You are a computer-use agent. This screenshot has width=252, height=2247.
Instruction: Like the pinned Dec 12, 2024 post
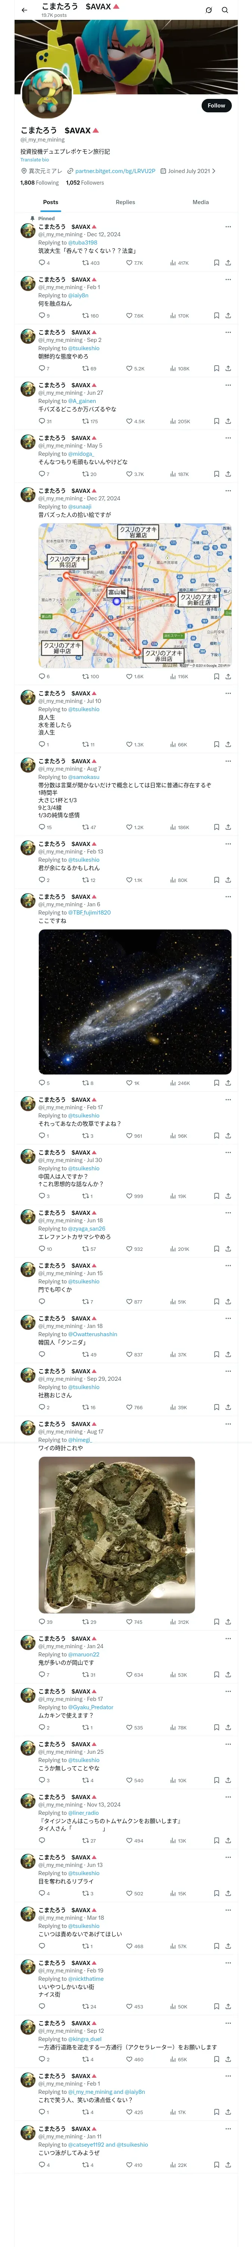point(130,263)
